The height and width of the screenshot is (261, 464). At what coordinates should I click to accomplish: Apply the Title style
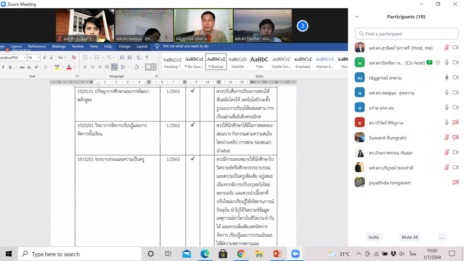click(259, 62)
